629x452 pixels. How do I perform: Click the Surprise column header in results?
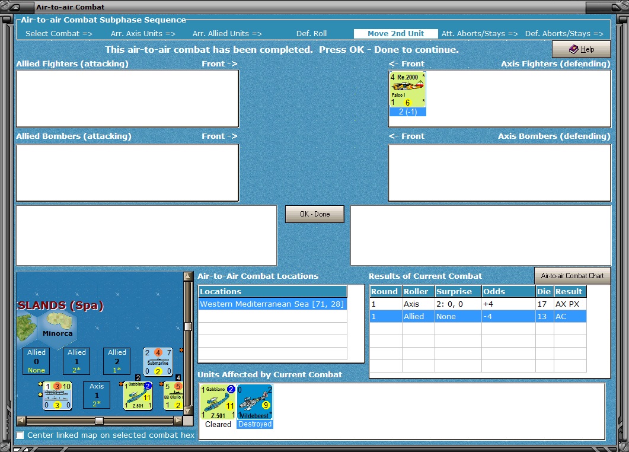coord(458,291)
